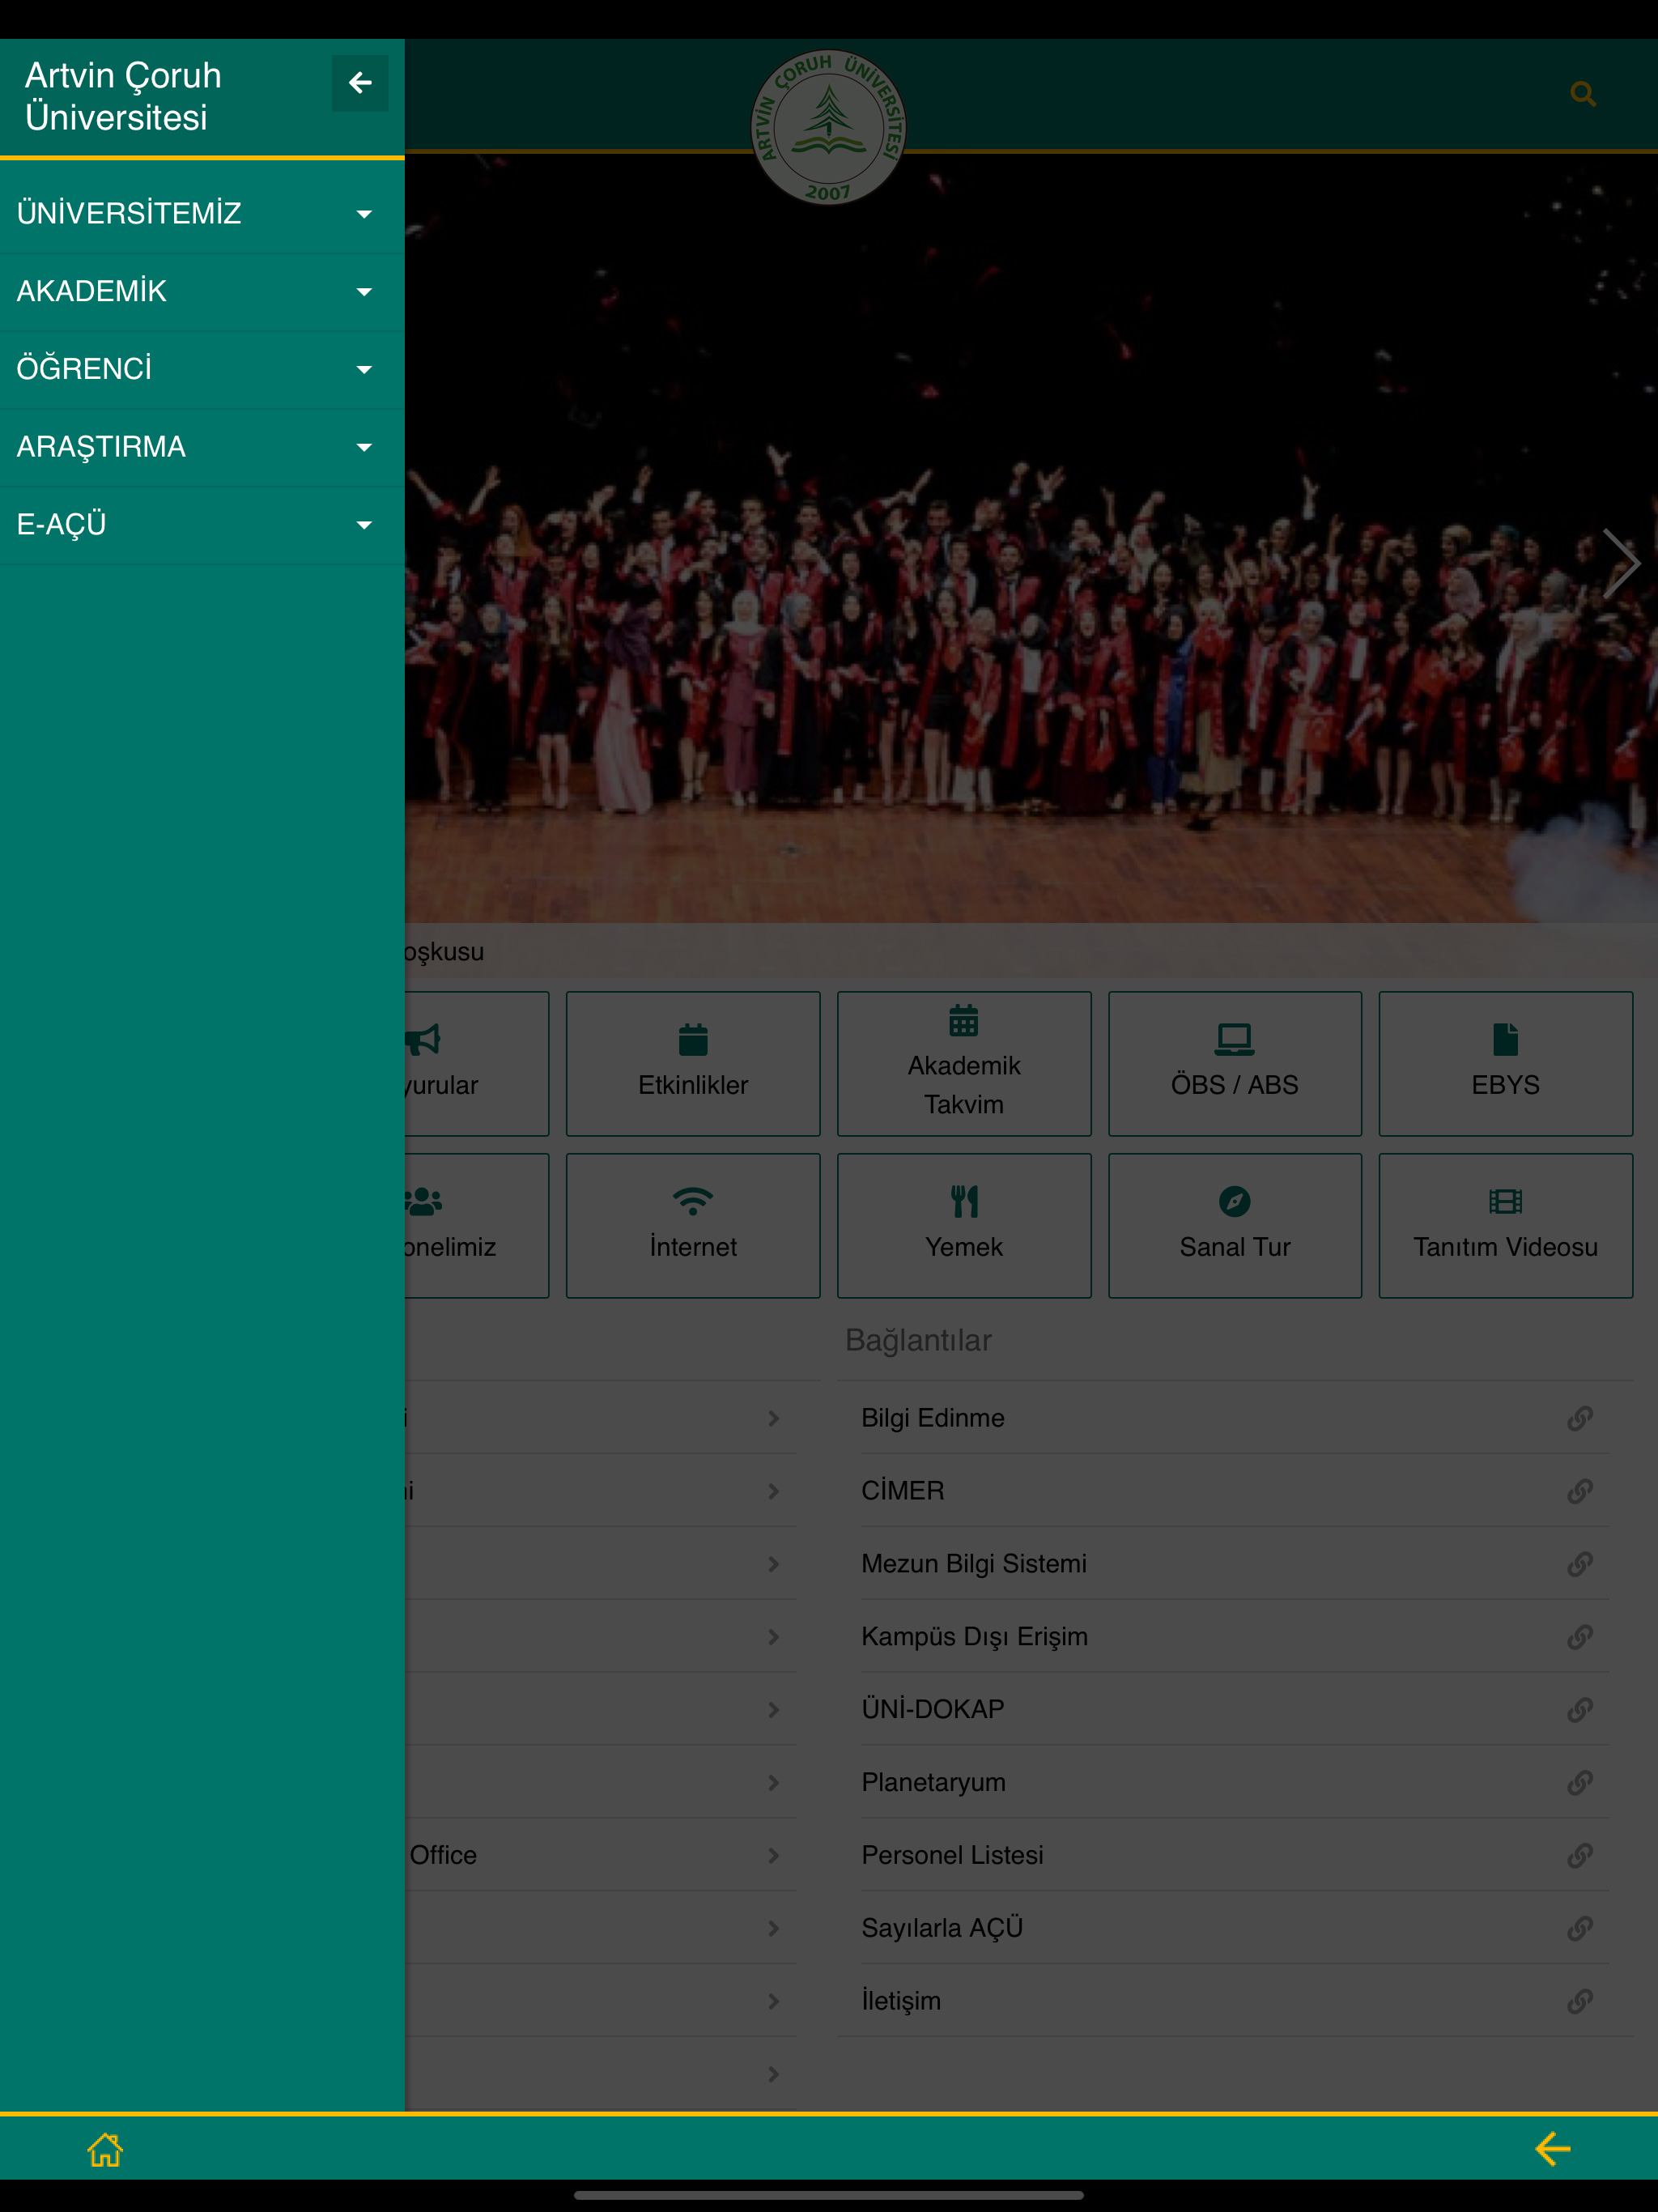
Task: Open Planetaryum link
Action: [1234, 1783]
